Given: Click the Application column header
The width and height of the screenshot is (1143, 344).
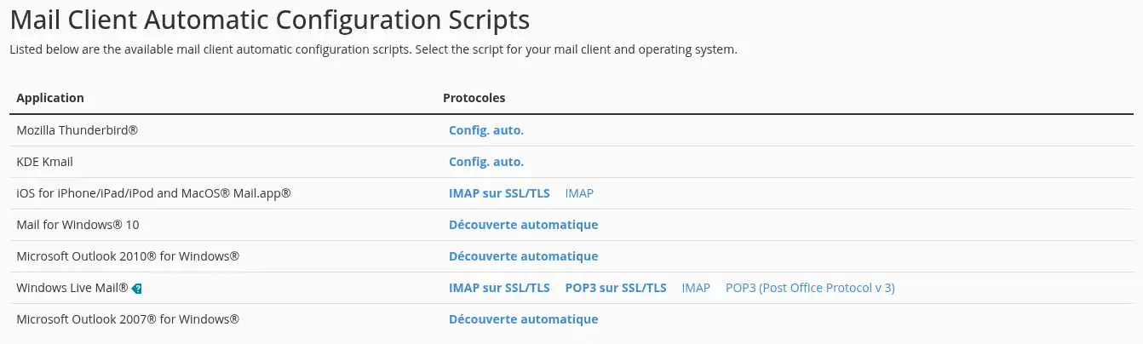Looking at the screenshot, I should pyautogui.click(x=50, y=98).
